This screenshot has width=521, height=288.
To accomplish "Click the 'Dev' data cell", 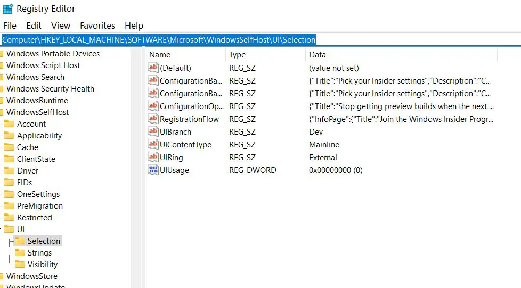I will (x=316, y=132).
